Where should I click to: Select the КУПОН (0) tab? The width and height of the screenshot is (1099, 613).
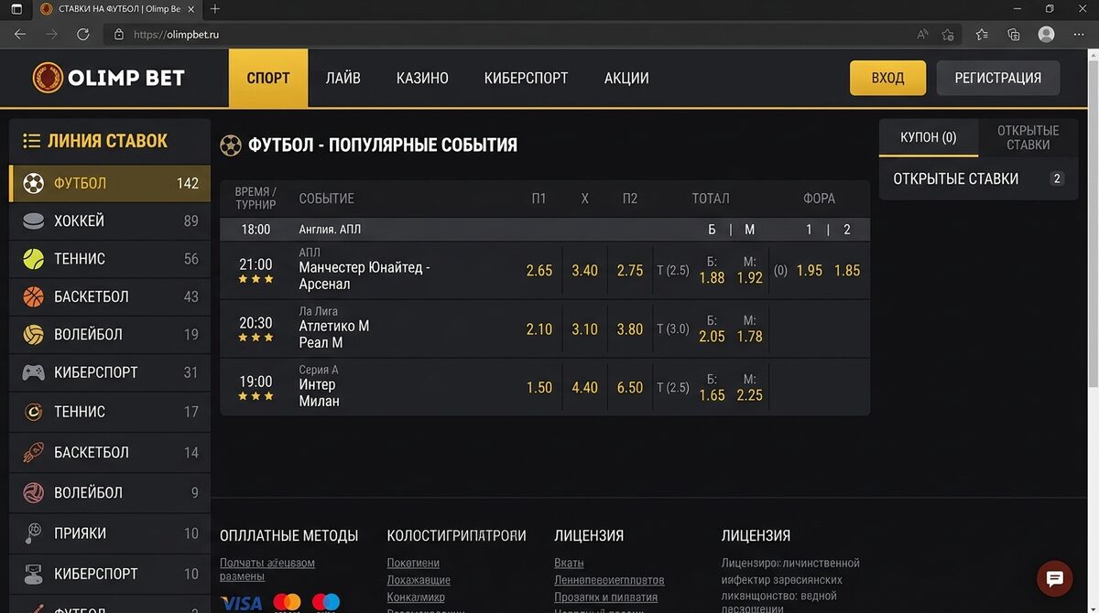(x=929, y=137)
